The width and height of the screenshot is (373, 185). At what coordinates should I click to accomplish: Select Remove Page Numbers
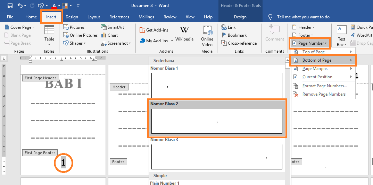point(323,94)
